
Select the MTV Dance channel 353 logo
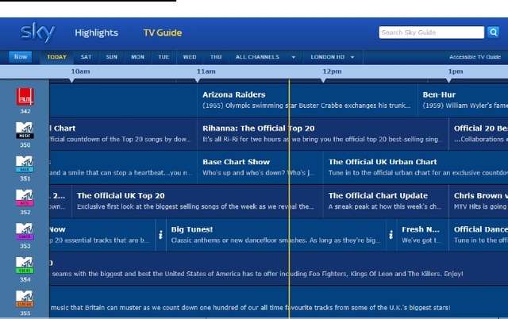tap(25, 231)
